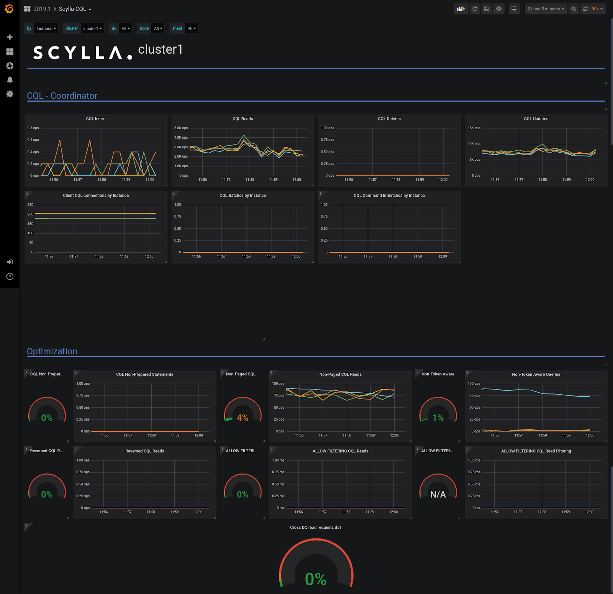Screen dimensions: 613x594
Task: Open the shard All dropdown
Action: (x=191, y=28)
